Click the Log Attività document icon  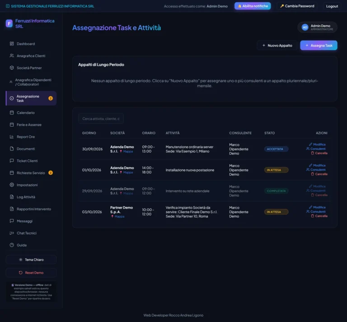pyautogui.click(x=12, y=197)
